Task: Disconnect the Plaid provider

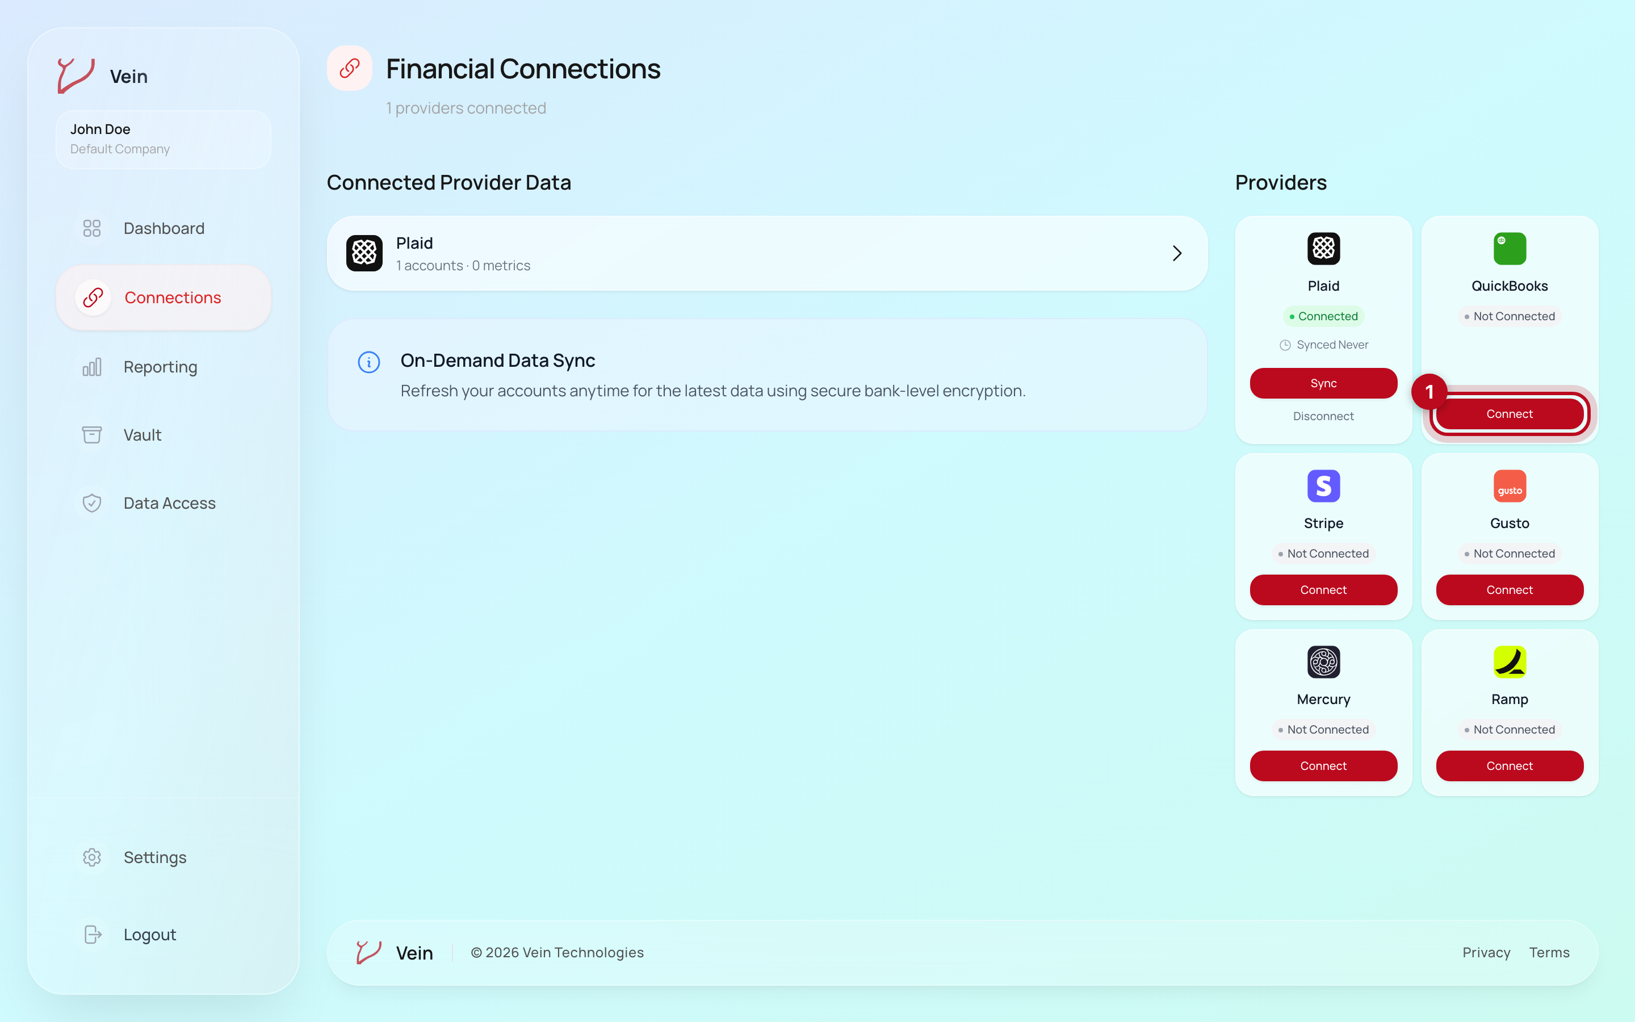Action: coord(1323,416)
